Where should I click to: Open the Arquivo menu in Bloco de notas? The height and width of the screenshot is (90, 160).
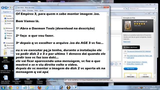(18, 10)
